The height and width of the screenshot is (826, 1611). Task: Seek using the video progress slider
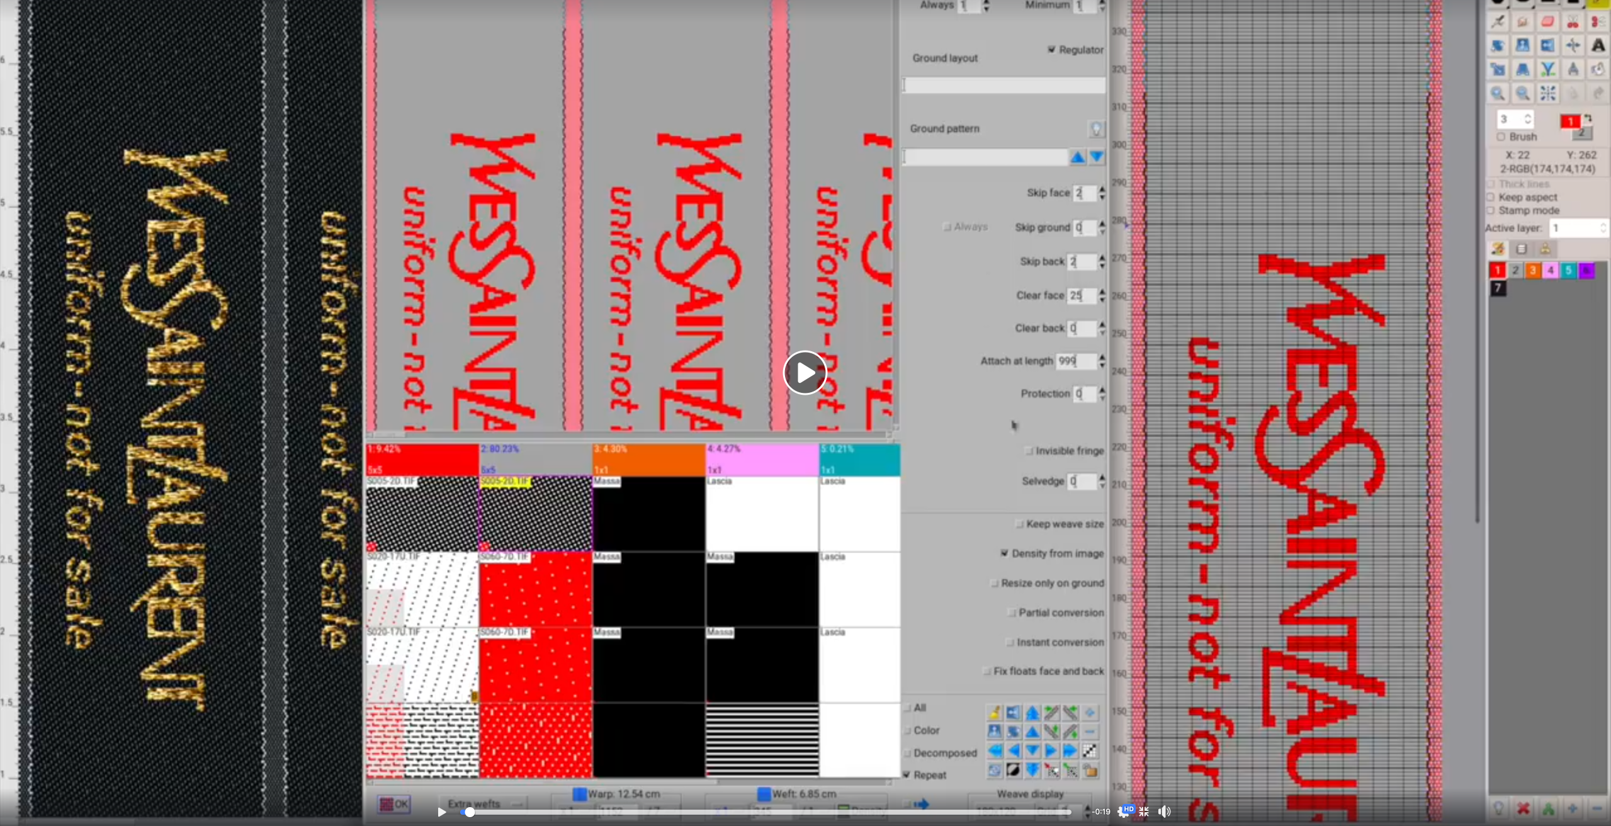click(x=766, y=812)
